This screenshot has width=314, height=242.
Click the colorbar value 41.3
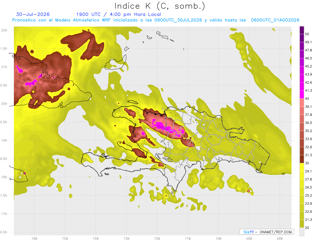click(x=308, y=91)
